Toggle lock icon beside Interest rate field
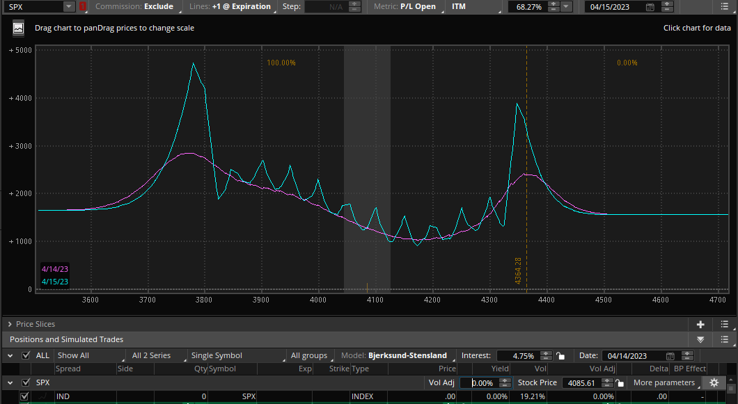The image size is (738, 404). [560, 356]
